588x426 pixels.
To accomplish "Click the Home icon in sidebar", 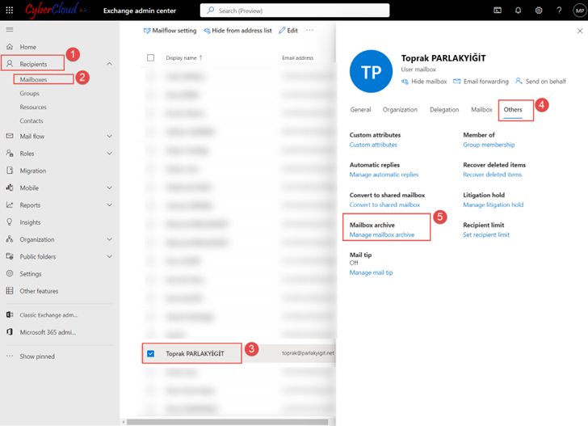I will [x=10, y=47].
